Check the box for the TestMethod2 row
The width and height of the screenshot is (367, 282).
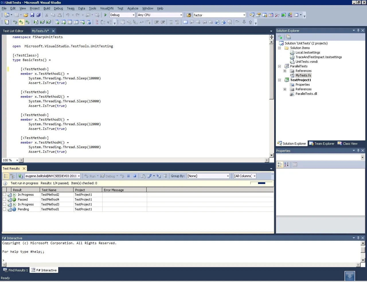(4, 195)
